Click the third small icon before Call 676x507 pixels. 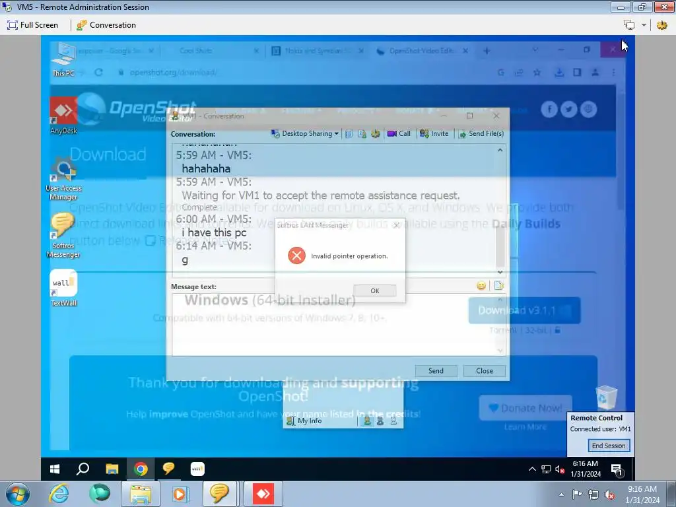tap(376, 133)
